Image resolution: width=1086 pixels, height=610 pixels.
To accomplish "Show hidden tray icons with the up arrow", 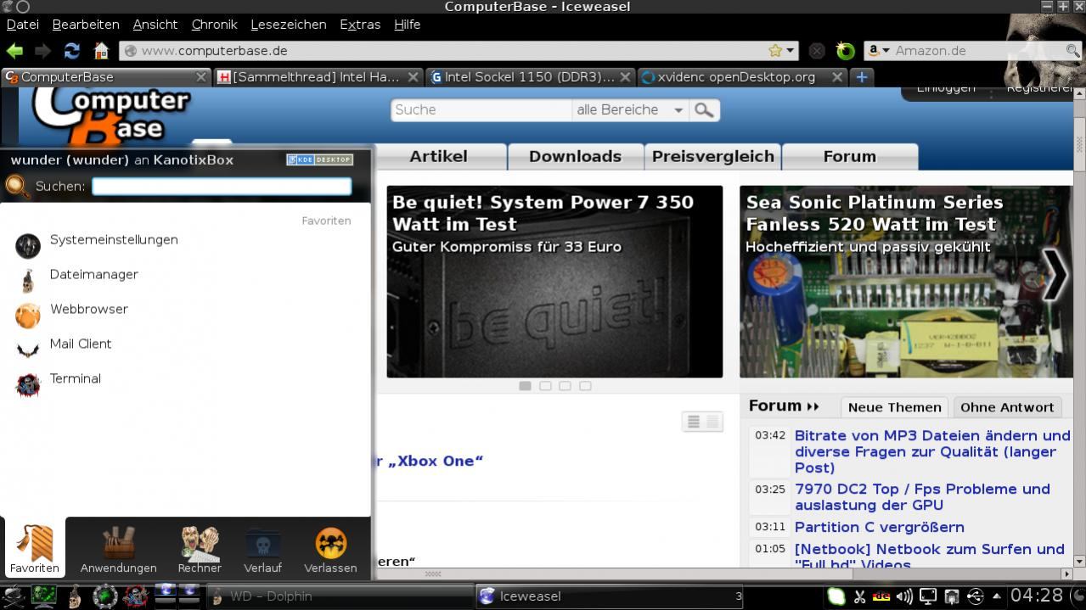I will pos(997,596).
